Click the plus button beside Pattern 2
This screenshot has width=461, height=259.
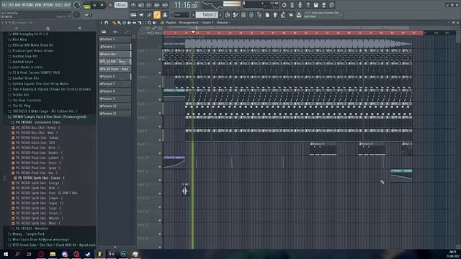(220, 14)
